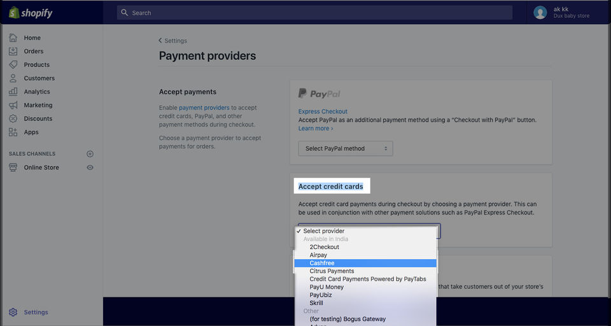Click the Home house icon
Screen dimensions: 611x326
coord(13,38)
